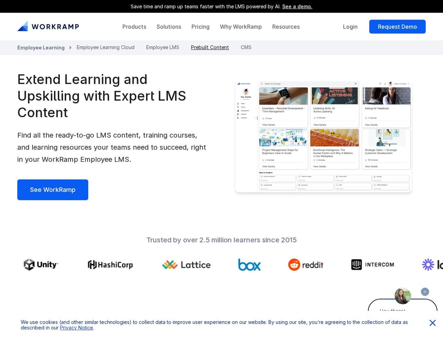Click the WorkRamp logo in header
The width and height of the screenshot is (443, 354).
coord(48,27)
